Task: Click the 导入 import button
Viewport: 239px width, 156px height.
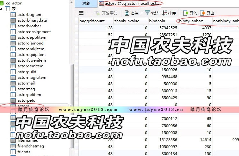Action: [x=190, y=13]
